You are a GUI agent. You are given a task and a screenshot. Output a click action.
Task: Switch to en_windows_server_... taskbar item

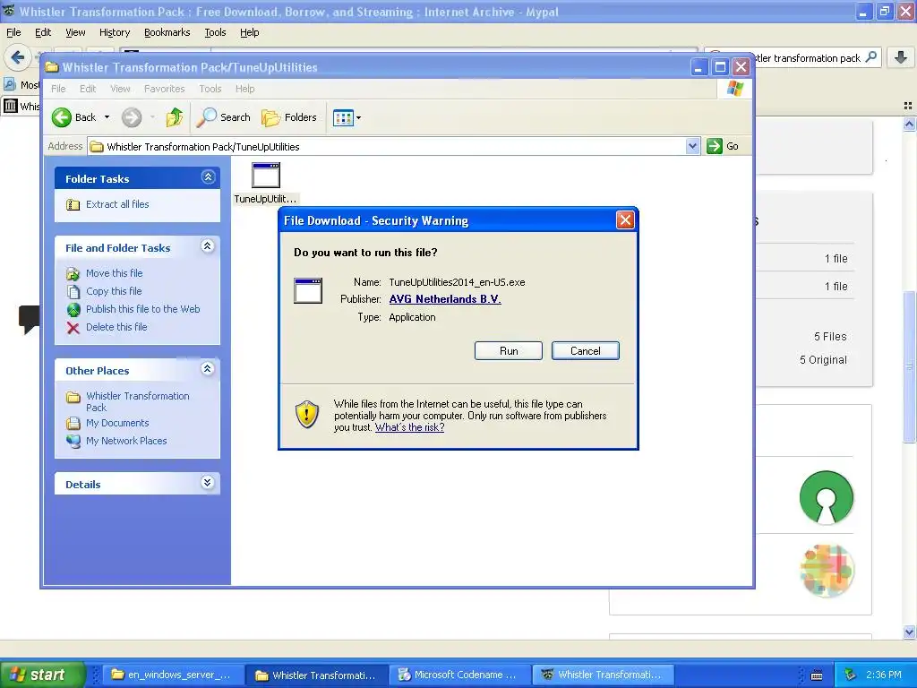click(171, 675)
